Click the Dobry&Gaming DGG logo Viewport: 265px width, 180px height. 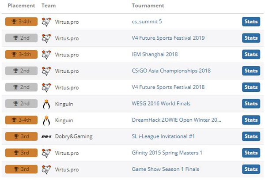pos(46,136)
